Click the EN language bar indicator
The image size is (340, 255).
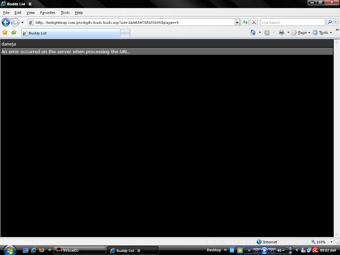232,250
